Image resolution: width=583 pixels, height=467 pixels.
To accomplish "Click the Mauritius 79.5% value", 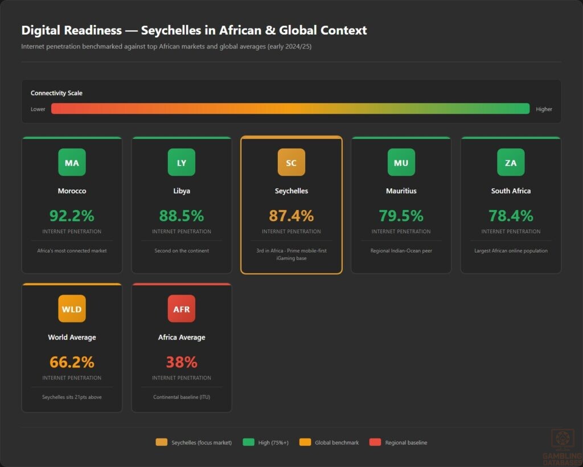I will point(401,216).
